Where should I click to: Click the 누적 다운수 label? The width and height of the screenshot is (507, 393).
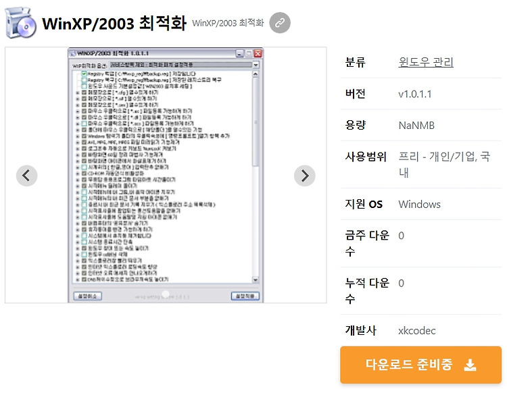point(367,290)
